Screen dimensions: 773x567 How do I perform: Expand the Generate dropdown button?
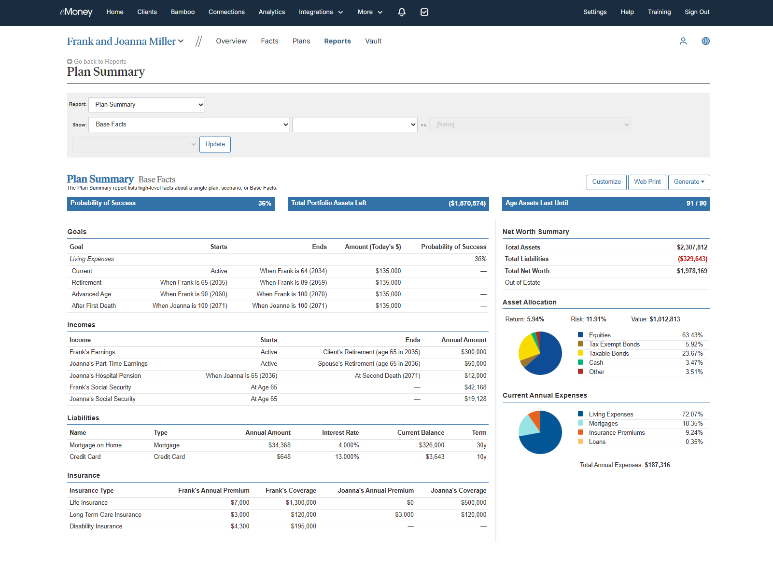(x=689, y=182)
